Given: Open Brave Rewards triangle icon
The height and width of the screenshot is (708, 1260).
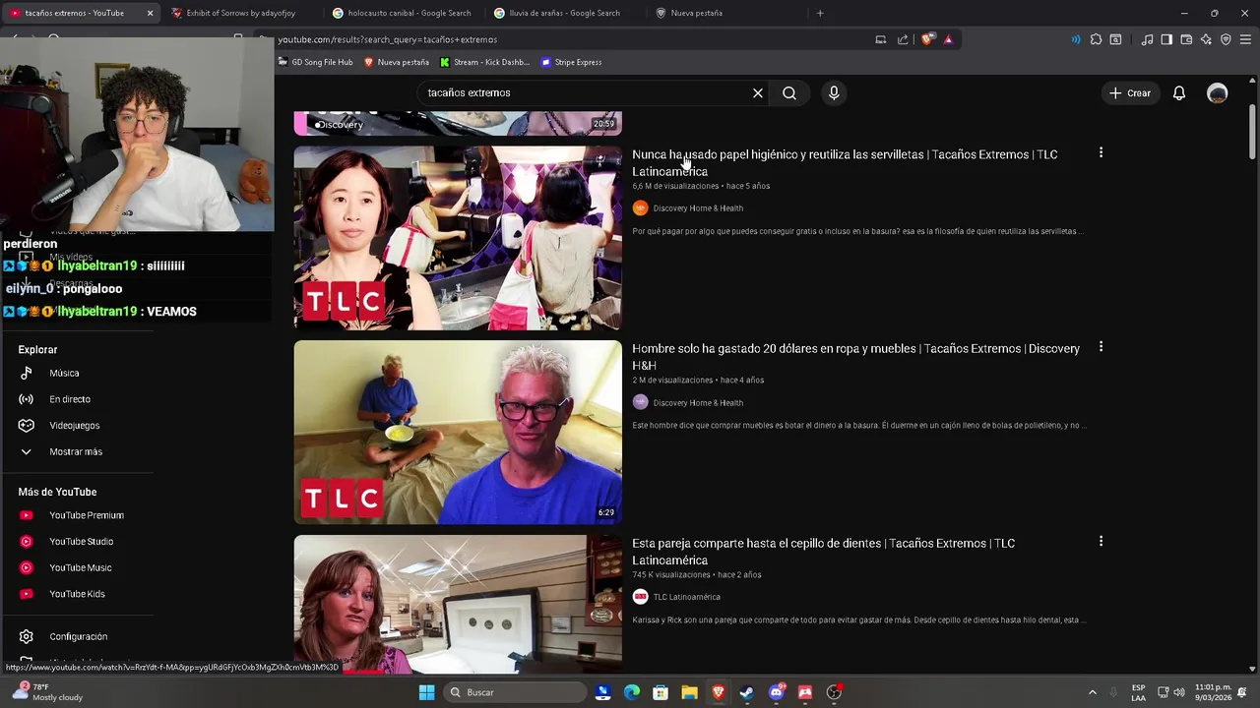Looking at the screenshot, I should [x=948, y=39].
